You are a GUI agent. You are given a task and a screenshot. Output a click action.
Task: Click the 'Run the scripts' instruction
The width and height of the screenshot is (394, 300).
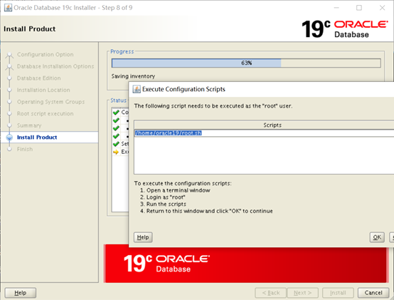click(x=166, y=204)
